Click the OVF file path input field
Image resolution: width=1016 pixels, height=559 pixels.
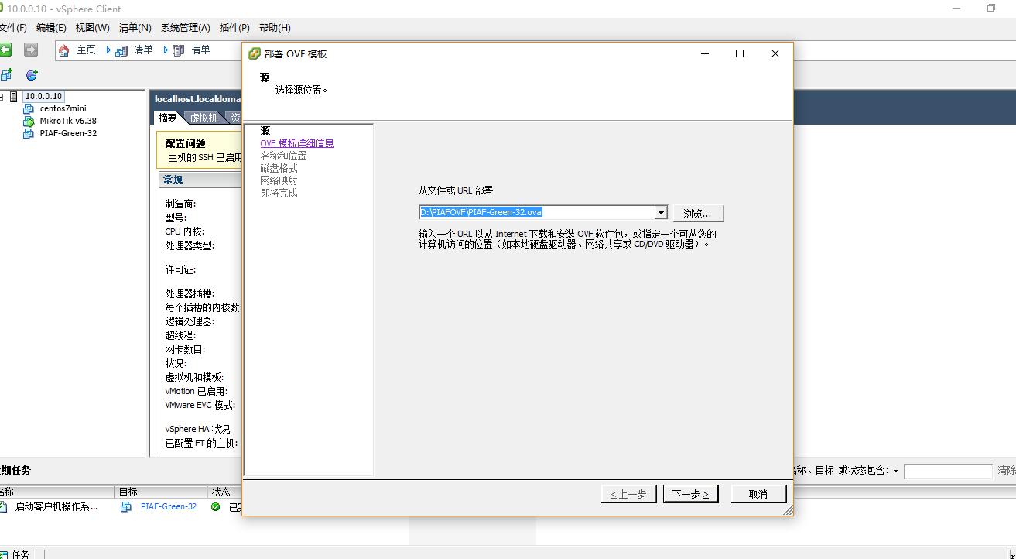point(537,212)
